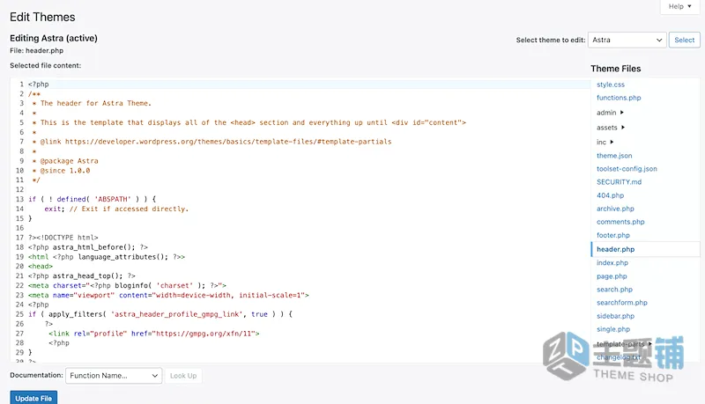Open search.php file

(x=614, y=290)
